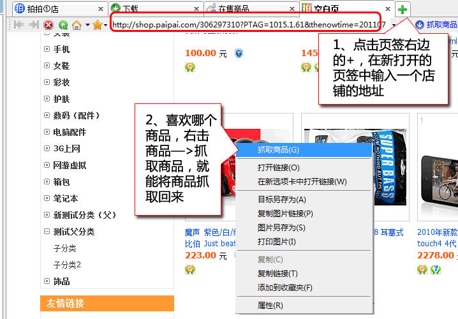Click the green 7 badge under 2278.00
Screen dimensions: 458x319
tap(436, 269)
